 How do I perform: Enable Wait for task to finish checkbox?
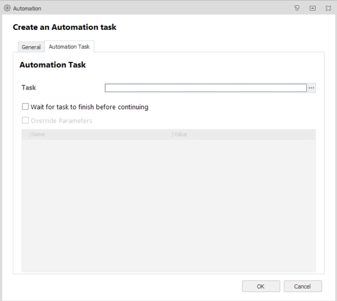pyautogui.click(x=25, y=107)
